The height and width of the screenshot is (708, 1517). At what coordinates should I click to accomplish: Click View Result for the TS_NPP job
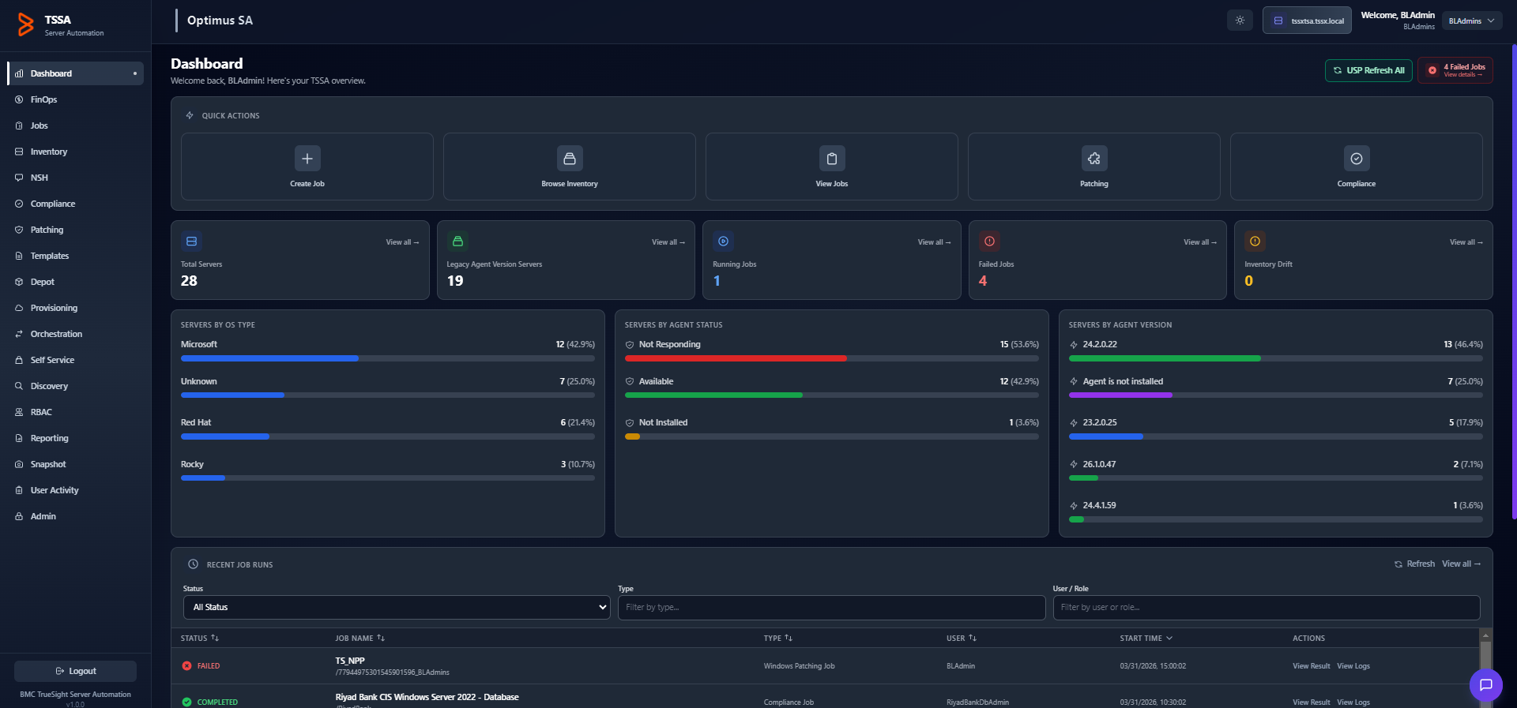coord(1312,666)
